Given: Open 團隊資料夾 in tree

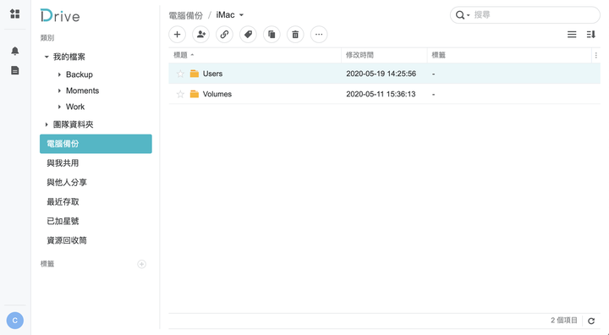Looking at the screenshot, I should pos(73,124).
